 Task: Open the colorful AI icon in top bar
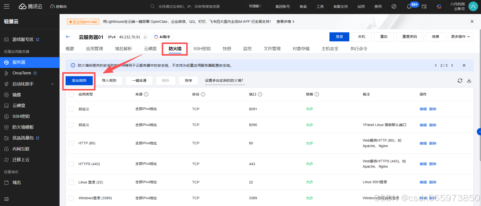coord(439,7)
